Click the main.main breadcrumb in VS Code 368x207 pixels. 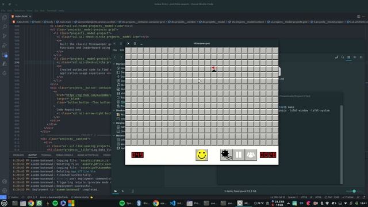[64, 22]
